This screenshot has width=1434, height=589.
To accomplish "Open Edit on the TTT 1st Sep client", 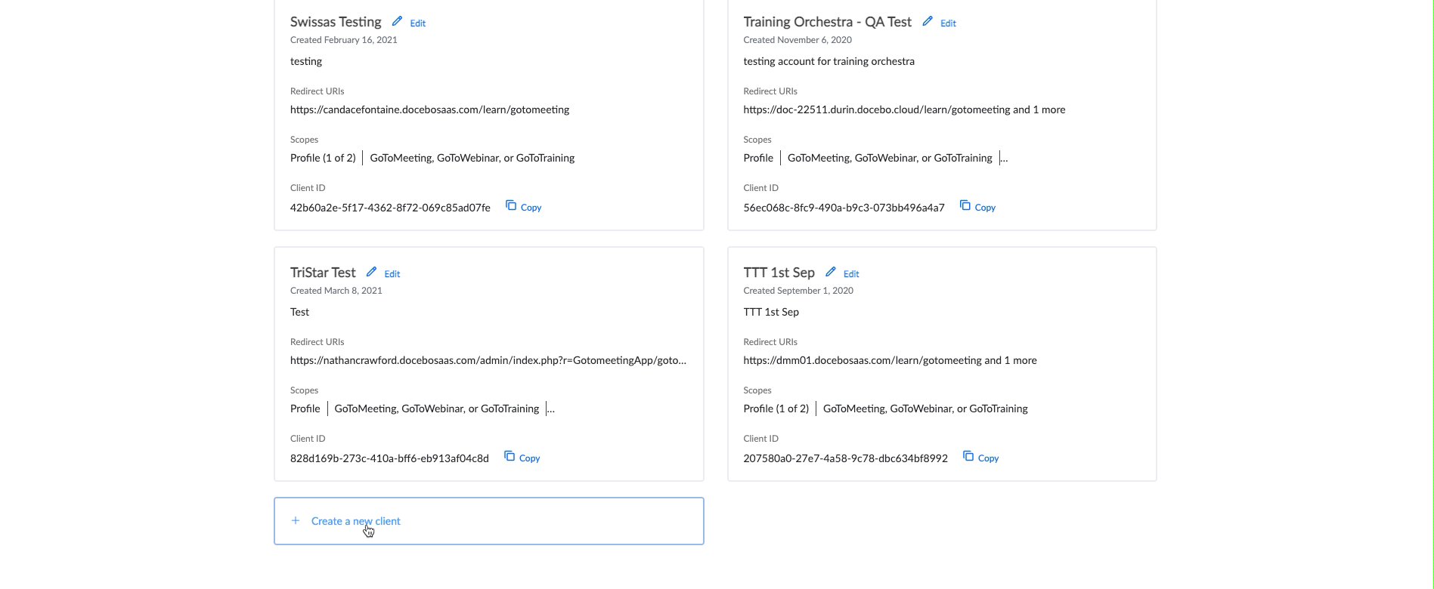I will 851,273.
